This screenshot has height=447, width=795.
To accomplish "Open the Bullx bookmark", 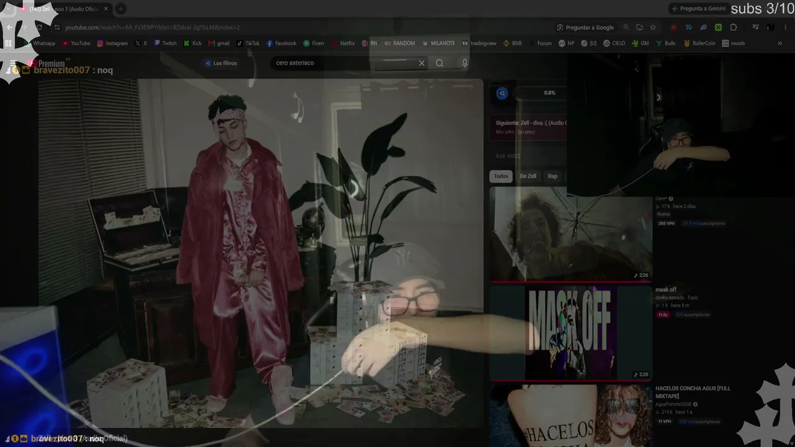I will 665,43.
